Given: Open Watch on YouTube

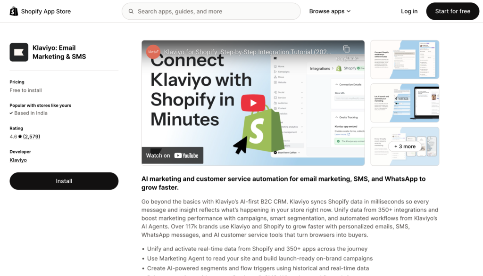Looking at the screenshot, I should click(x=173, y=155).
